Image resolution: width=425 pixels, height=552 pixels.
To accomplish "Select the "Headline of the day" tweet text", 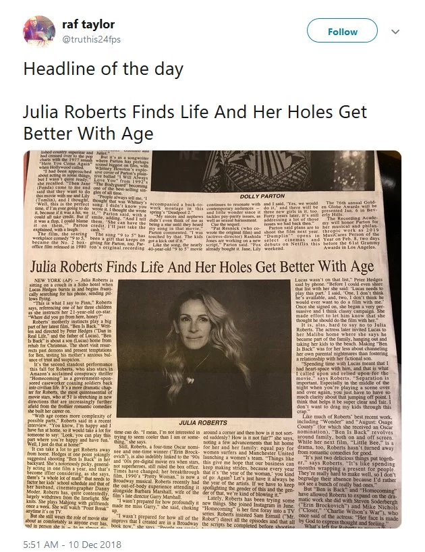I will (x=103, y=69).
